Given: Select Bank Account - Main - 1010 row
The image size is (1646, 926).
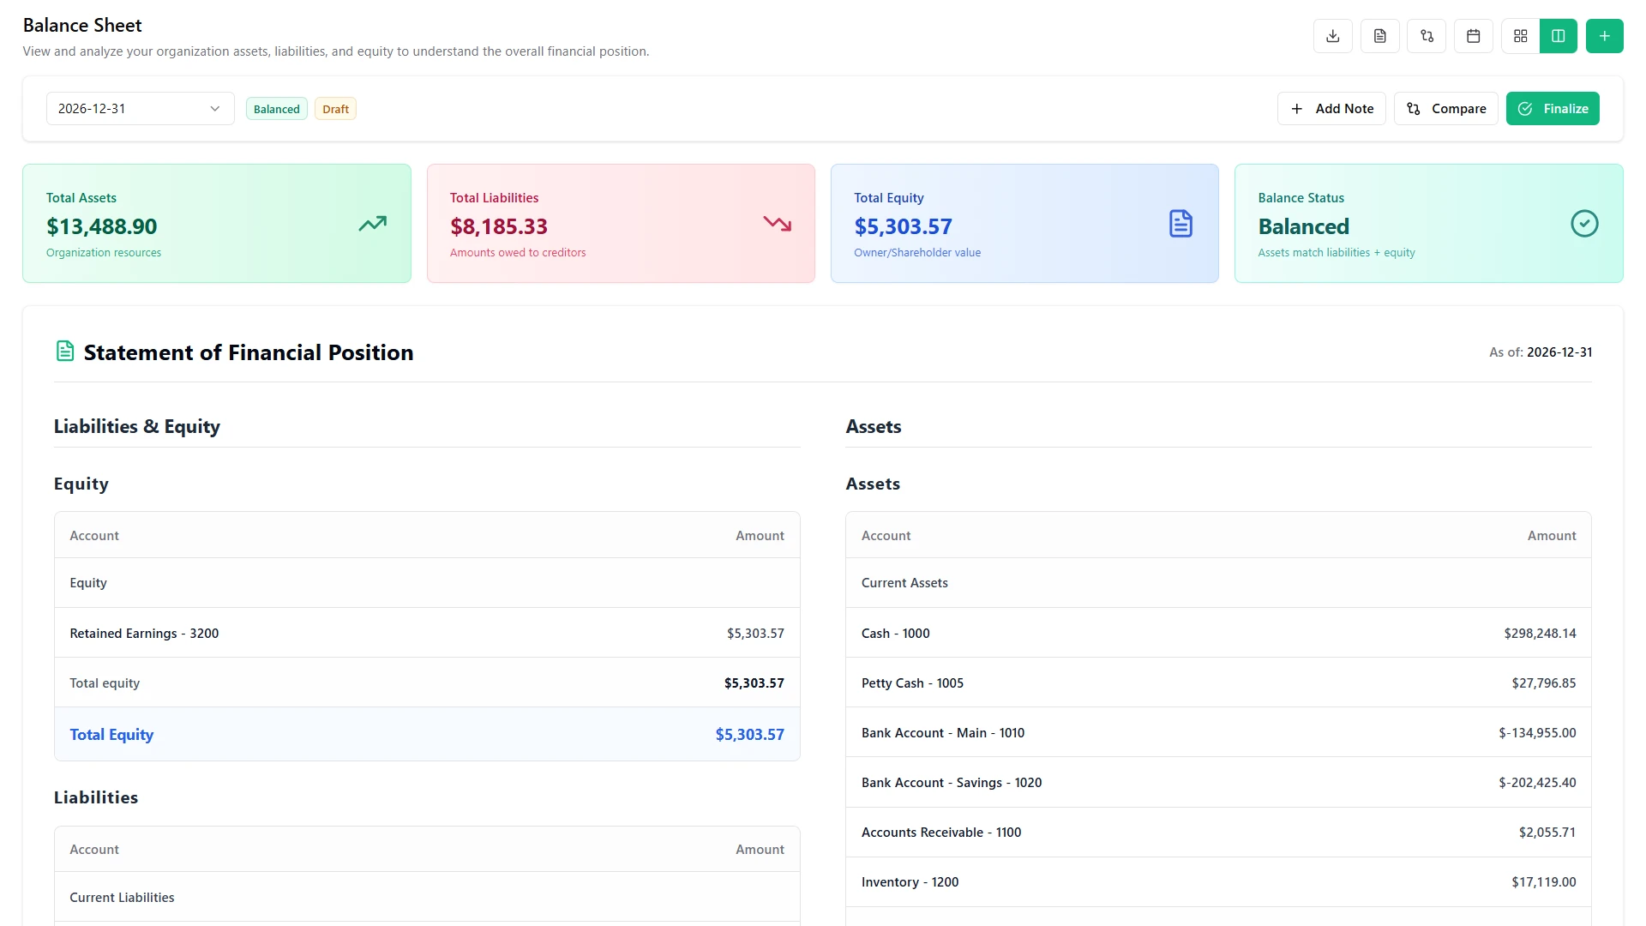Looking at the screenshot, I should coord(1218,733).
